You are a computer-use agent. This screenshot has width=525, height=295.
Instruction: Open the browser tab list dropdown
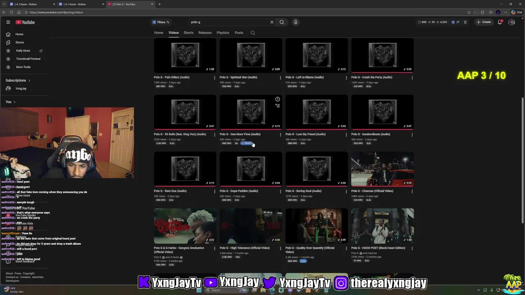coord(4,4)
